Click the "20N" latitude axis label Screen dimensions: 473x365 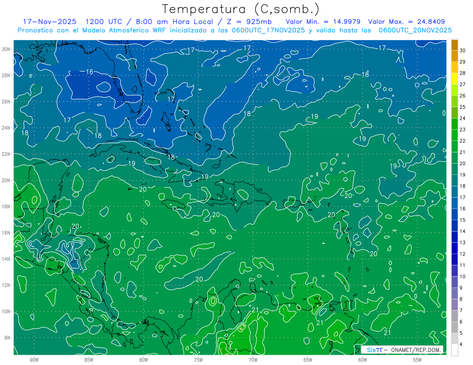click(x=6, y=180)
